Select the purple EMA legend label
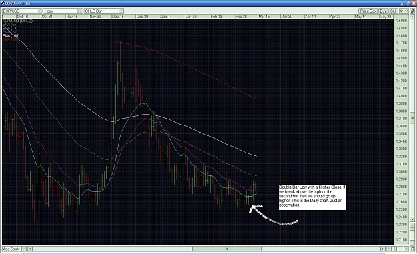The image size is (417, 254). click(x=10, y=32)
